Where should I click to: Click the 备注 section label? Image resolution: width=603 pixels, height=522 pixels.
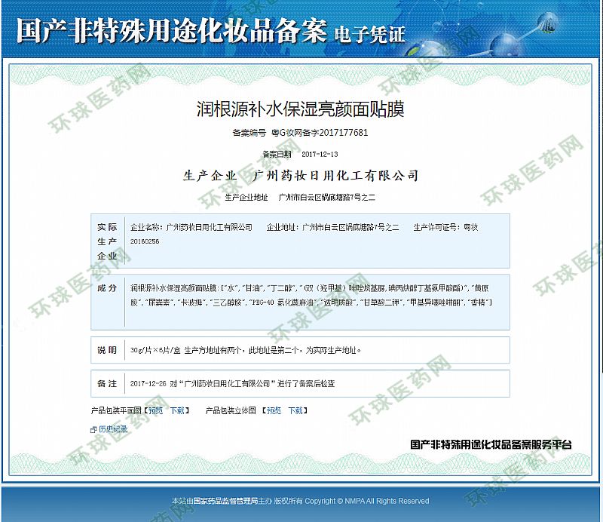107,383
